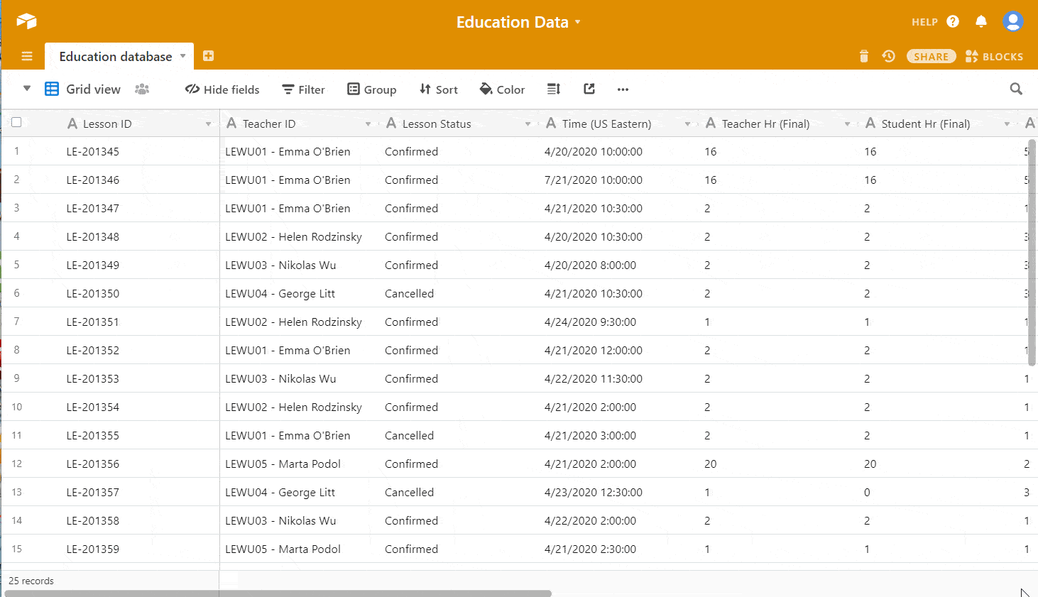Open the Sort options
The image size is (1038, 597).
(438, 89)
